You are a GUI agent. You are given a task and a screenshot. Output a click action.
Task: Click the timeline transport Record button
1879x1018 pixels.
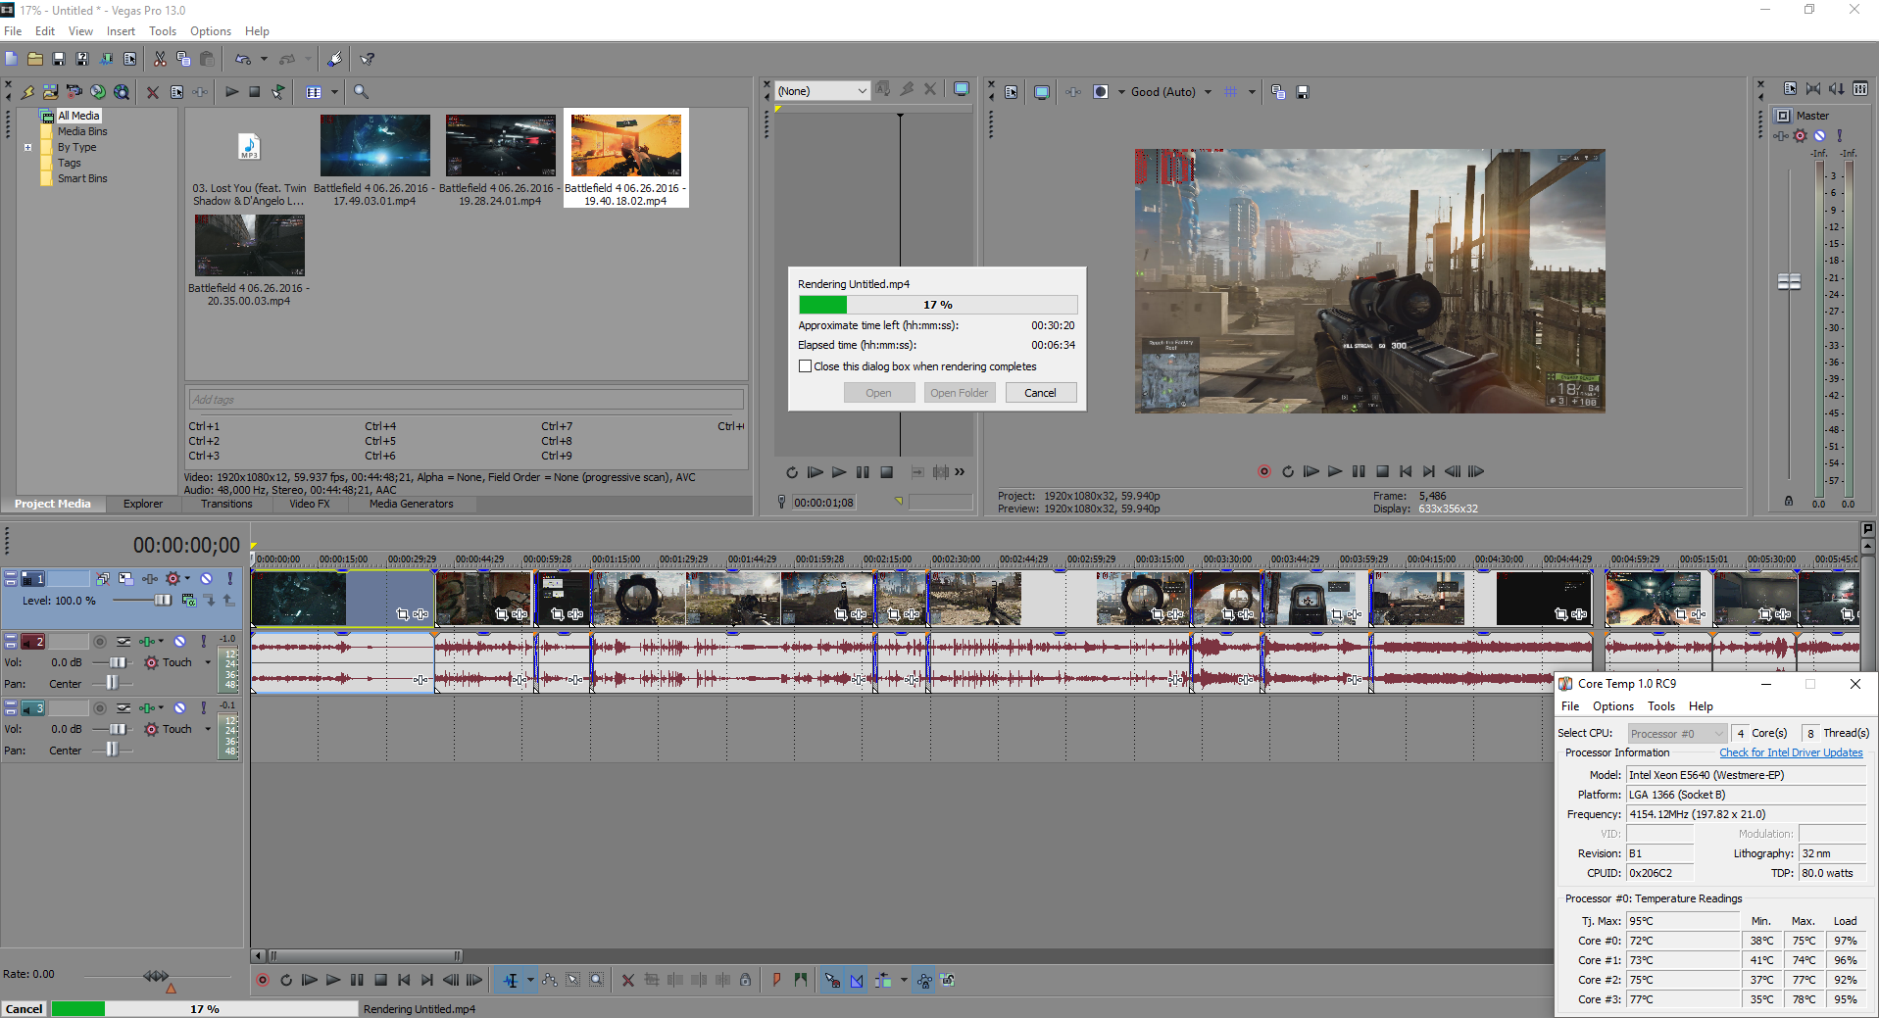click(263, 980)
